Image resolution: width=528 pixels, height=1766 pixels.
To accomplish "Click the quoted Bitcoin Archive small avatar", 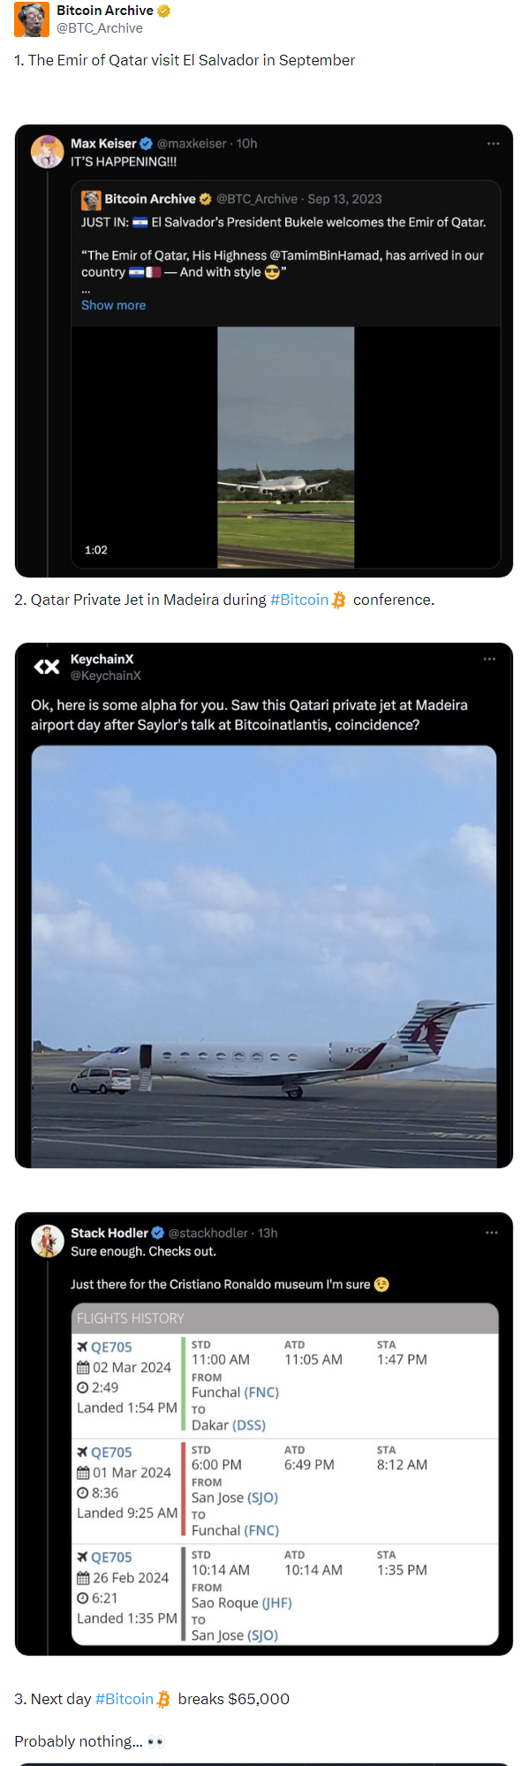I will tap(91, 200).
